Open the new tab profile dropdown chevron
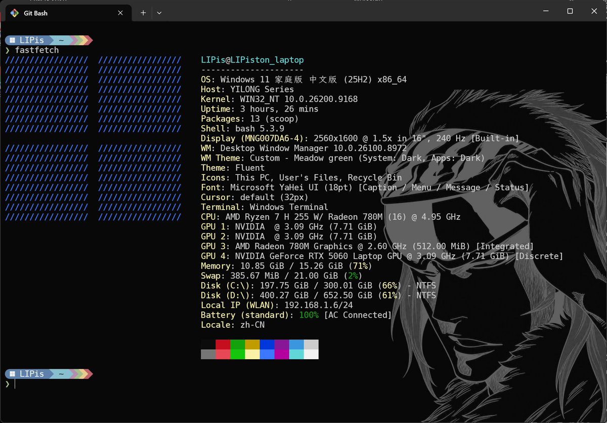607x423 pixels. tap(159, 13)
